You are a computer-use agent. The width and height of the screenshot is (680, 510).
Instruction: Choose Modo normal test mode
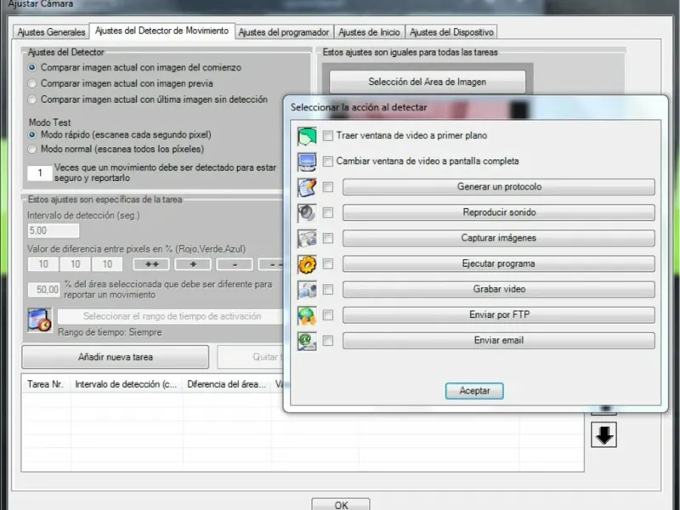31,150
